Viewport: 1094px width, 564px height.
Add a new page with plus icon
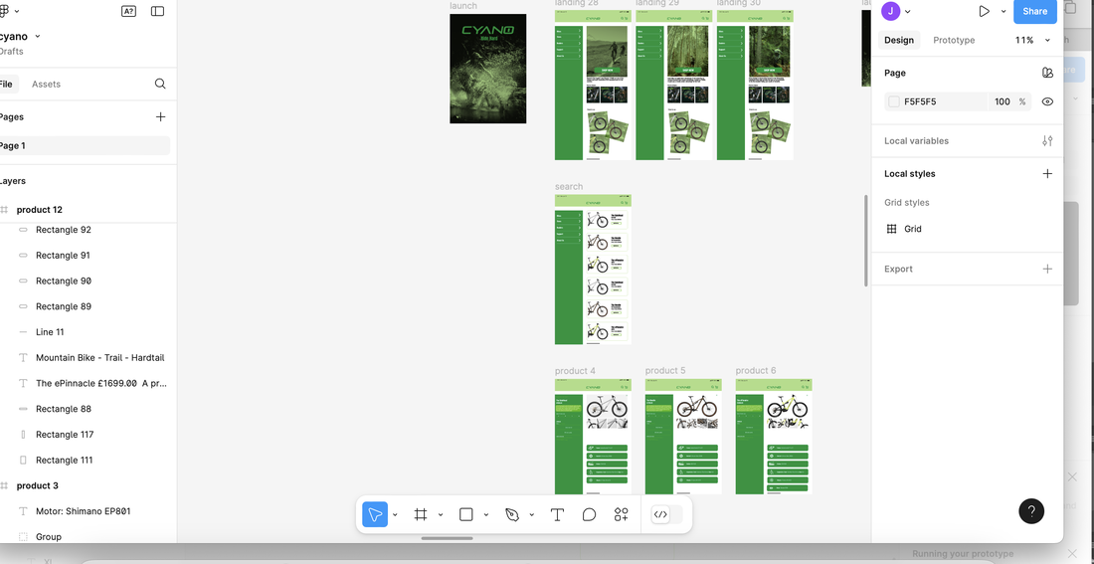click(x=160, y=116)
